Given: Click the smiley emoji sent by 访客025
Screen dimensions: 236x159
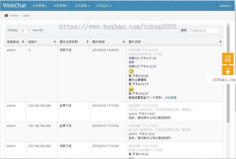Looking at the screenshot, I should pos(131,70).
